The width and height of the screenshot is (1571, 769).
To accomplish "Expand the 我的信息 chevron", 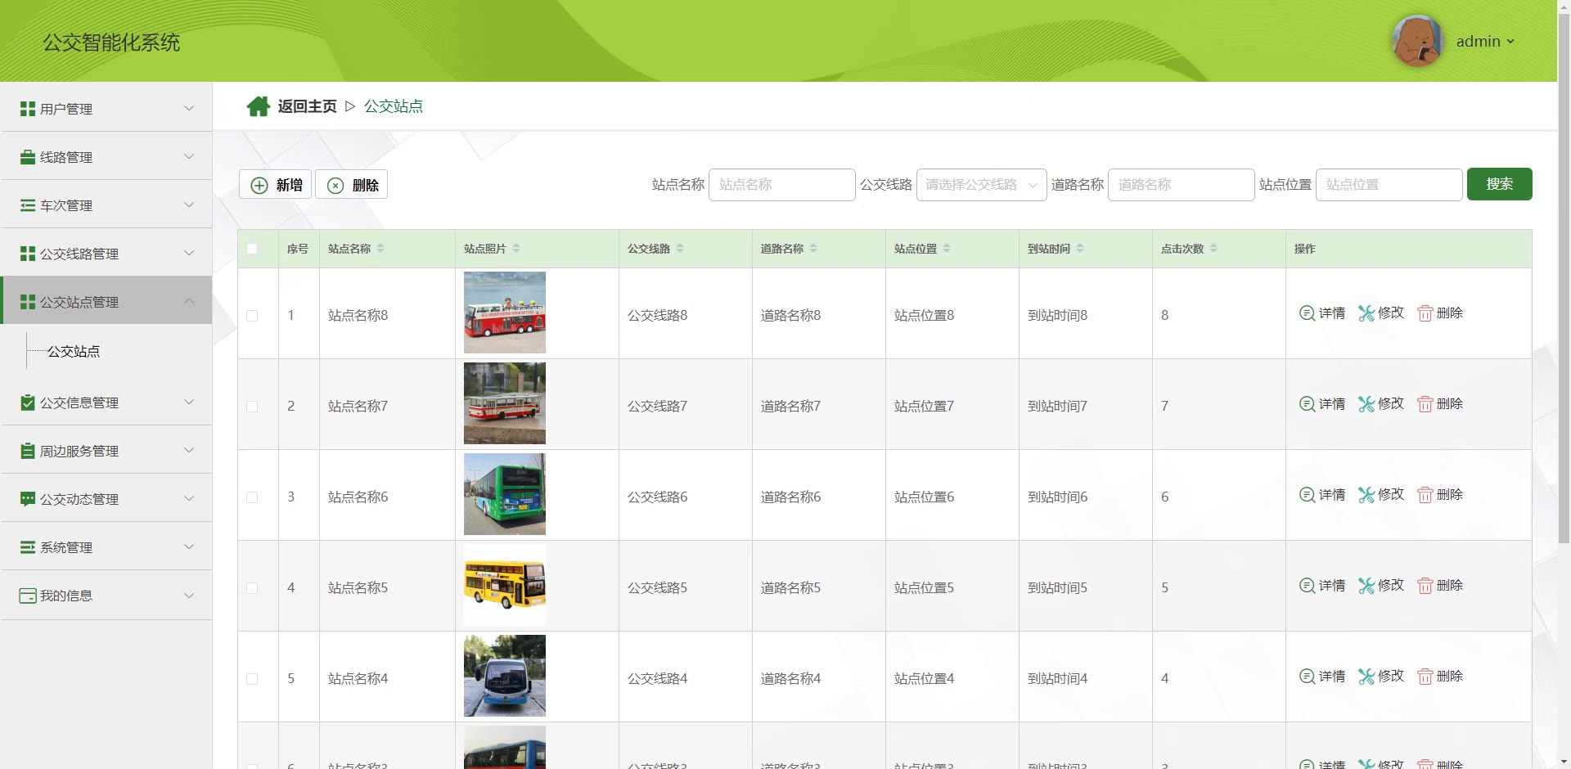I will tap(189, 595).
